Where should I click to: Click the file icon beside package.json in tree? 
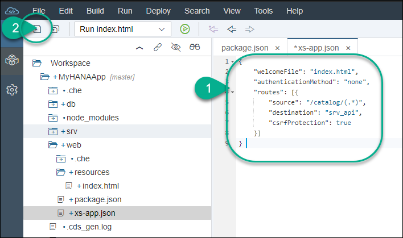(61, 199)
